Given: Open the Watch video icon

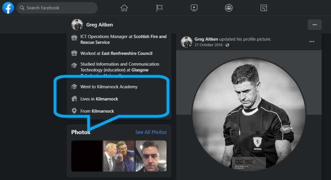Looking at the screenshot, I should point(194,8).
